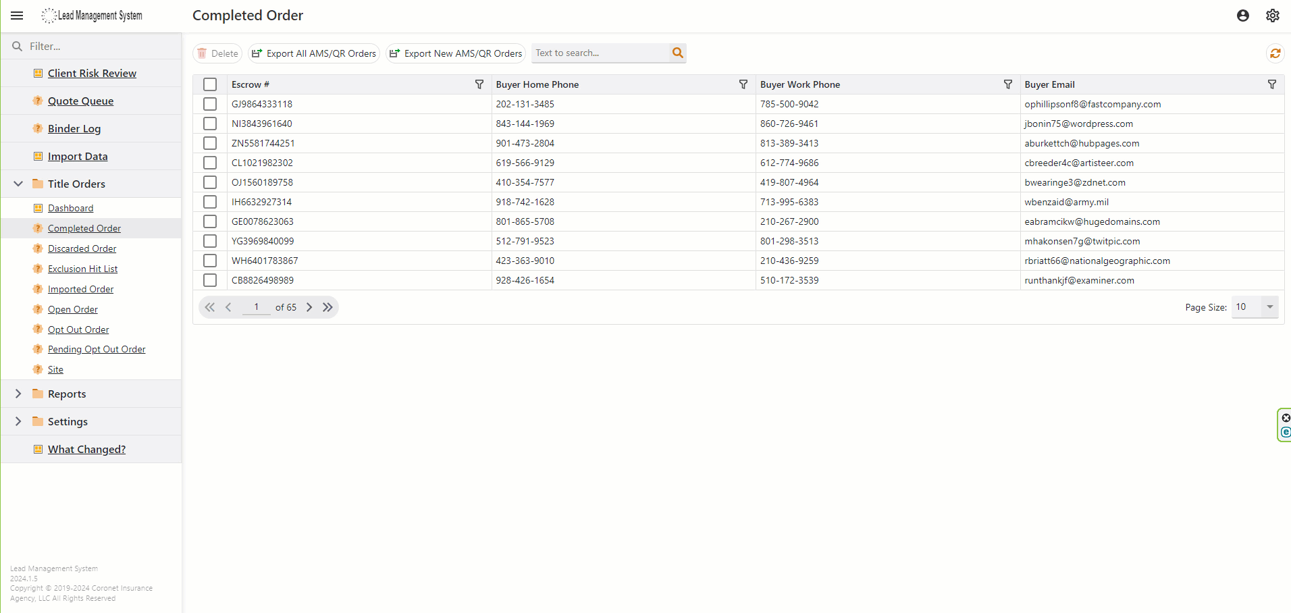Toggle the select-all rows checkbox
1291x613 pixels.
[210, 84]
